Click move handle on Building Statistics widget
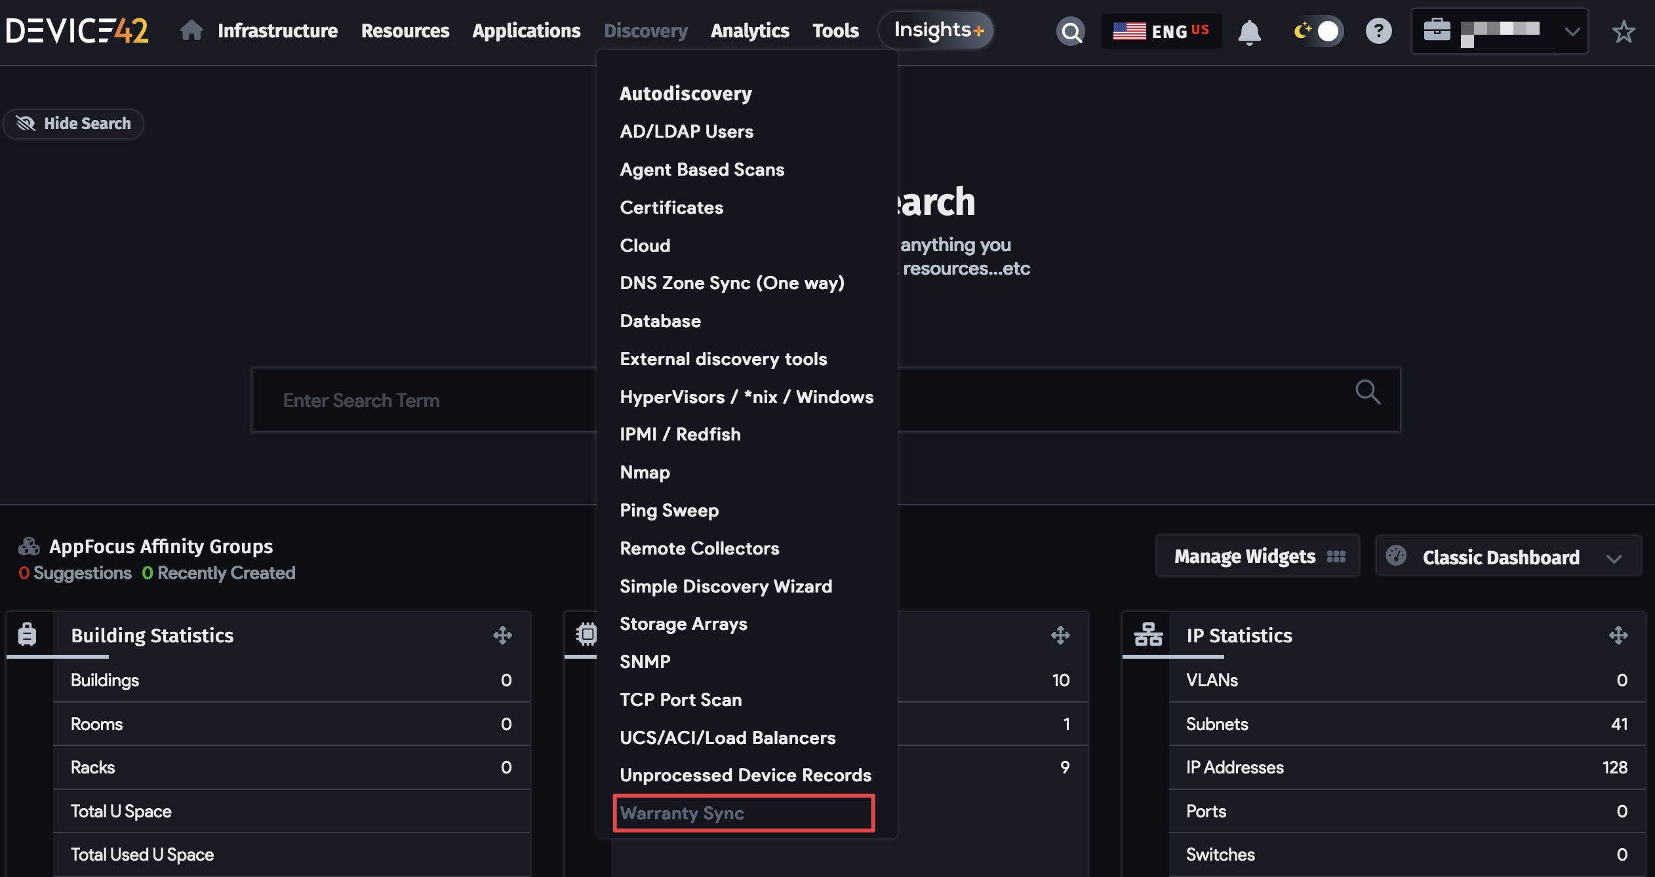1655x877 pixels. point(502,634)
